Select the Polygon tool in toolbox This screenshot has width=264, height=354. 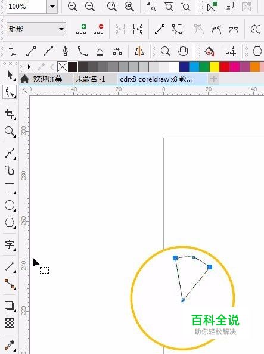10,223
